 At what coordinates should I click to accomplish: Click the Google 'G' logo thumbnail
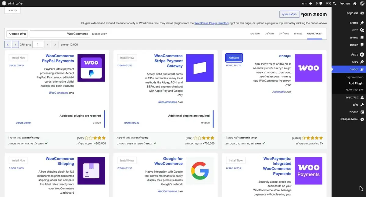[x=200, y=171]
